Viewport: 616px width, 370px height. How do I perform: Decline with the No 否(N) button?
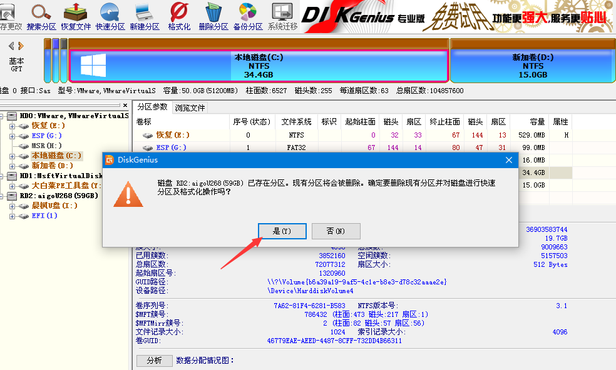(x=336, y=231)
